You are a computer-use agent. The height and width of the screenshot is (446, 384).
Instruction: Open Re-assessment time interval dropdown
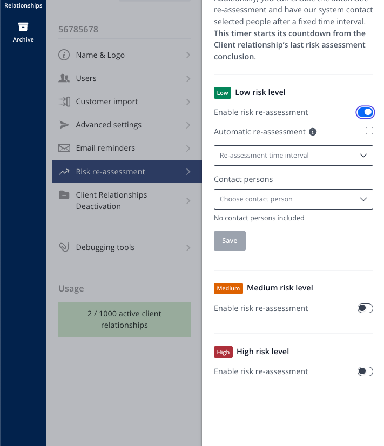[293, 156]
